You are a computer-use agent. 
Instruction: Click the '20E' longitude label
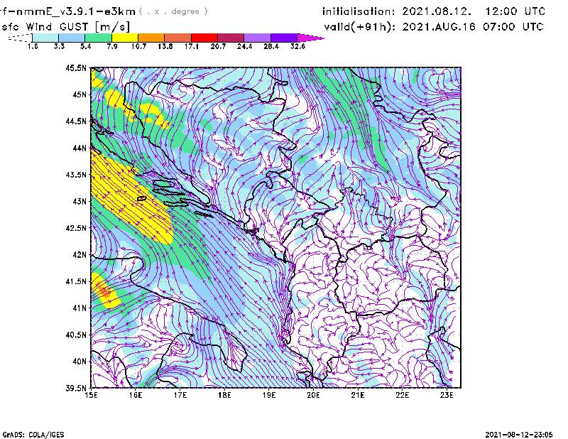click(x=313, y=395)
